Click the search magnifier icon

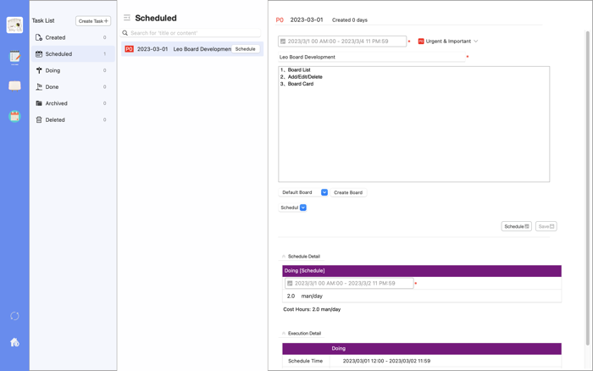pyautogui.click(x=125, y=33)
